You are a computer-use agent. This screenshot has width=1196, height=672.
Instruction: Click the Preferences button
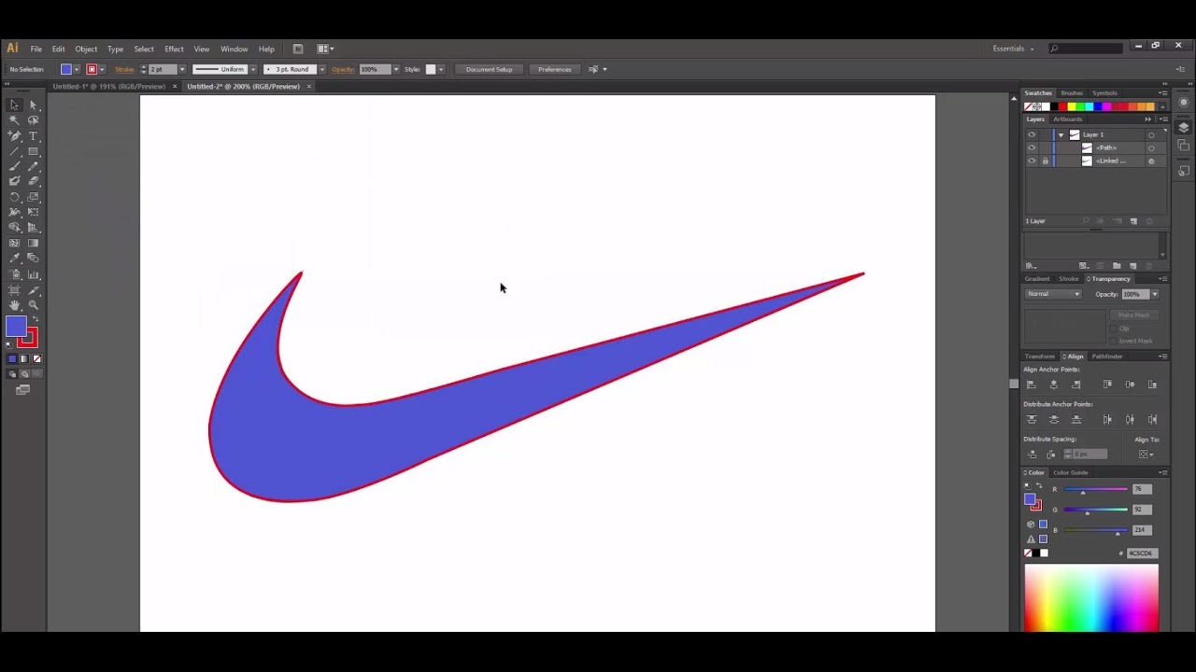coord(554,69)
